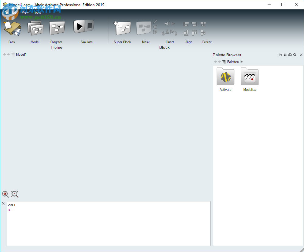Viewport: 304px width, 252px height.
Task: Click the restore mask circular arrow icon
Action: (x=155, y=32)
